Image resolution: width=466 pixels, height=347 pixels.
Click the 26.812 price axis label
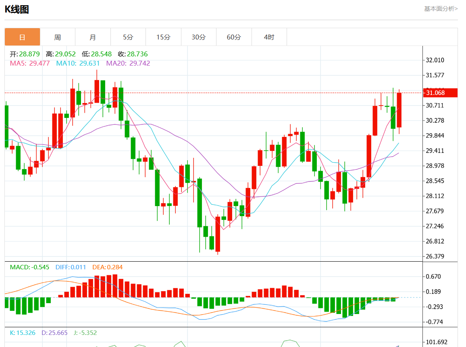tap(435, 241)
